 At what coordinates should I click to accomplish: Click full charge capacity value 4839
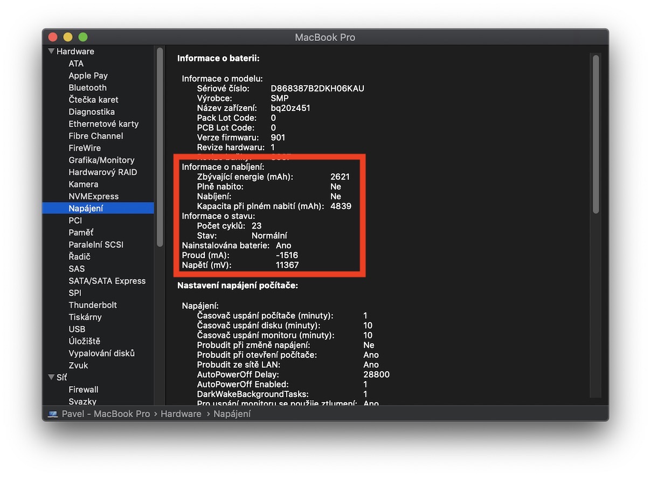[x=341, y=206]
